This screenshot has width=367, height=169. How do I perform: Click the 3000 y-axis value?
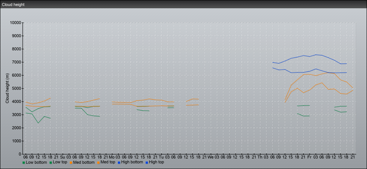(x=17, y=115)
